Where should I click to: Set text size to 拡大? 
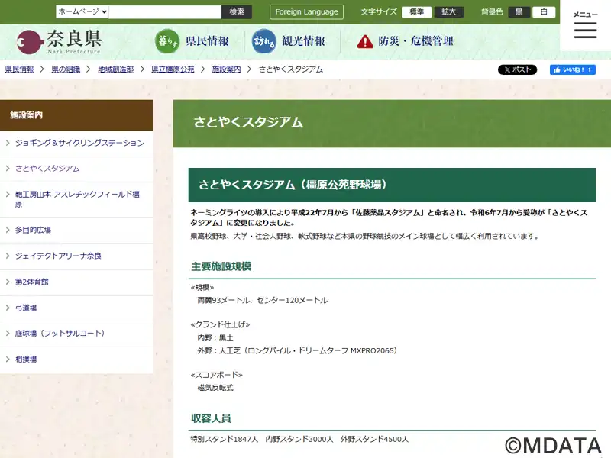pos(448,12)
